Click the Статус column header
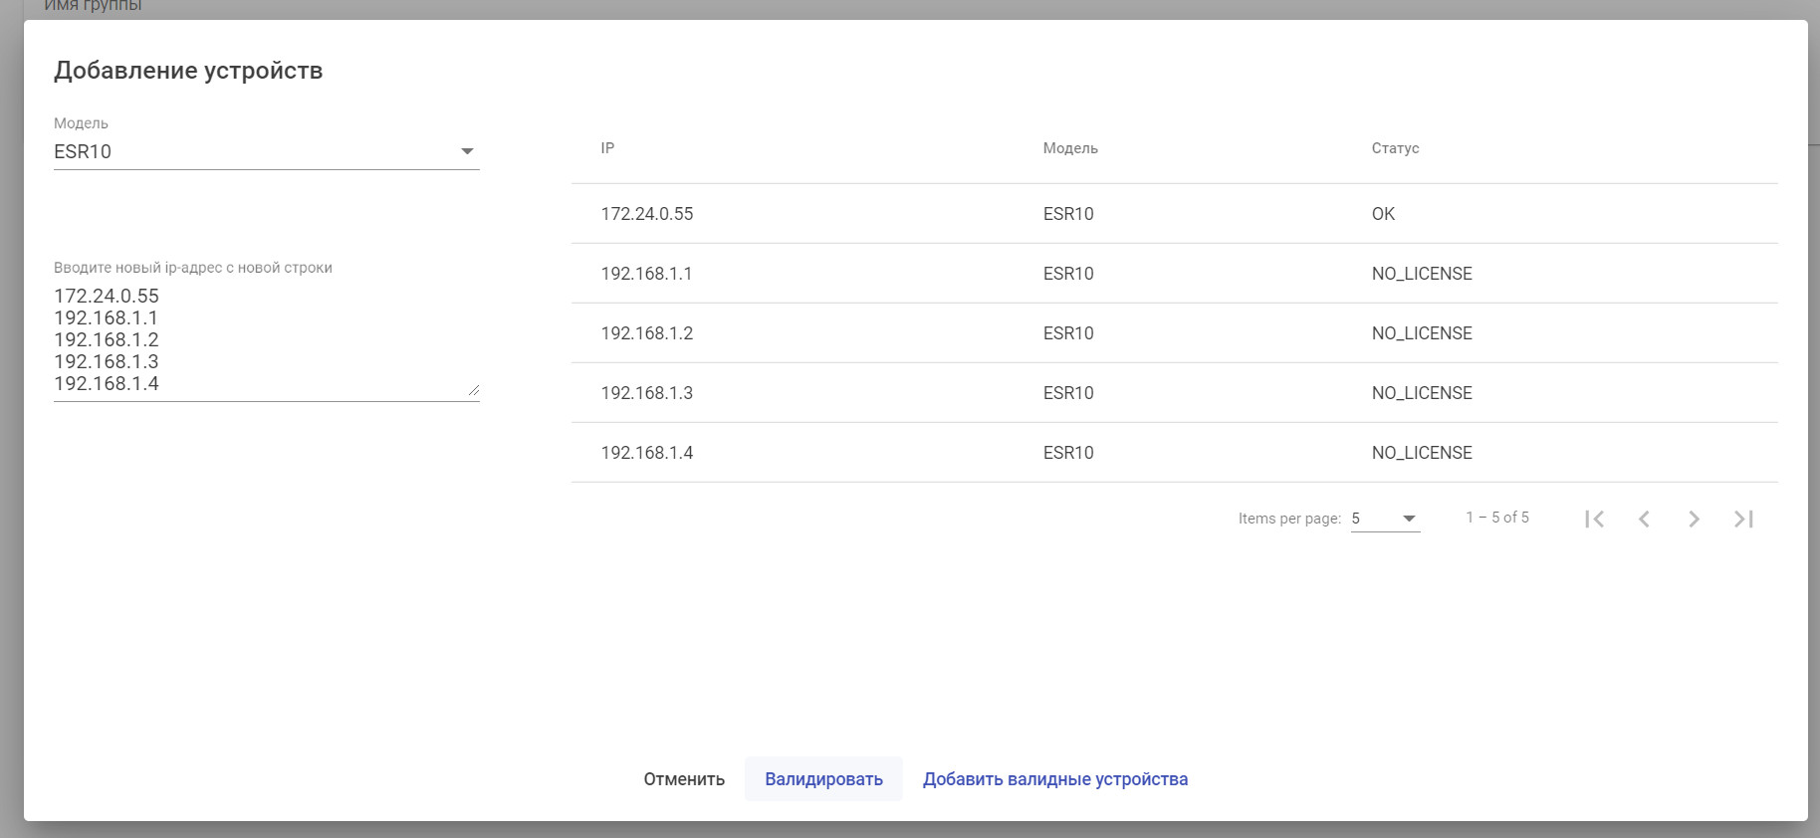Image resolution: width=1820 pixels, height=838 pixels. 1395,148
